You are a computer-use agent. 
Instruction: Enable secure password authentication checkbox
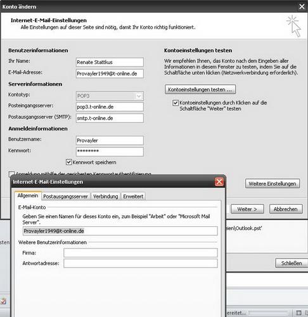point(11,174)
